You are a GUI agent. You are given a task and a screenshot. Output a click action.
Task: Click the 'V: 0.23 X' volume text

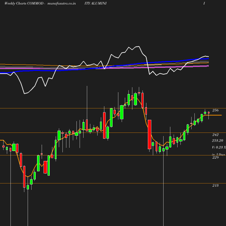click(219, 147)
